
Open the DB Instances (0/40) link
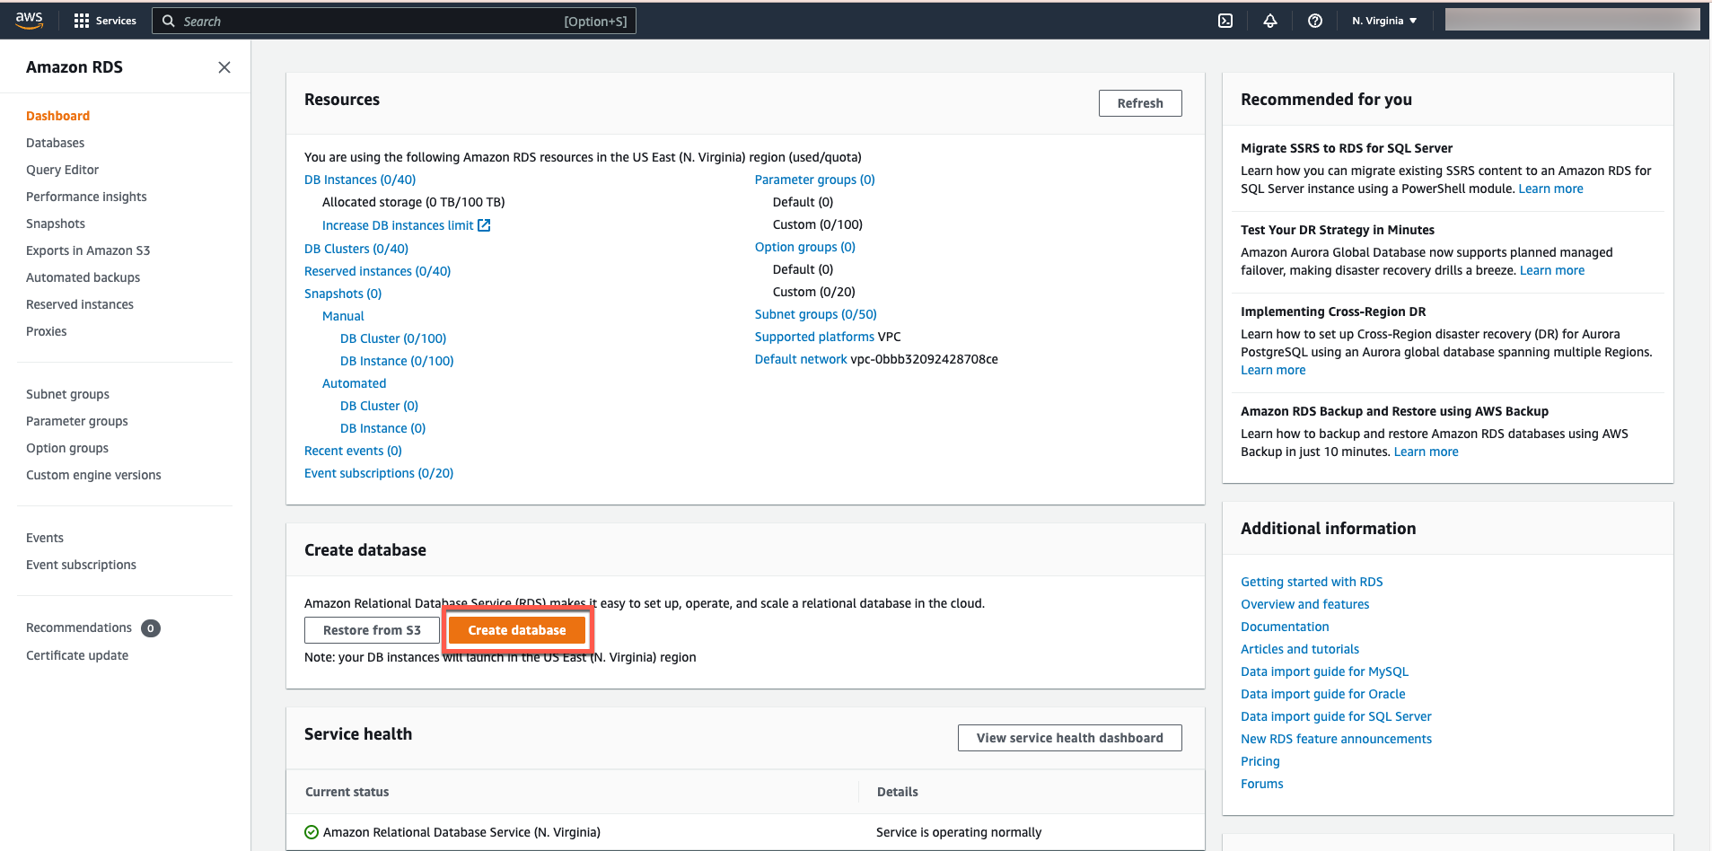[x=360, y=180]
